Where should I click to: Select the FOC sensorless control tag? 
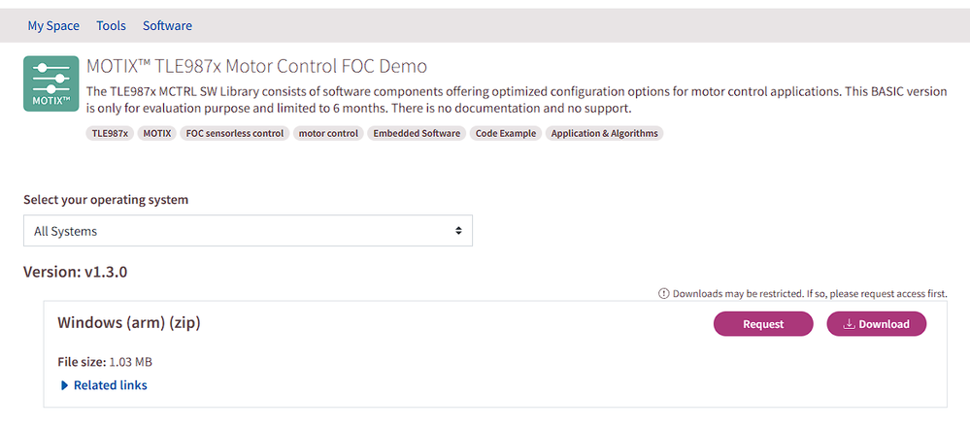(x=234, y=134)
